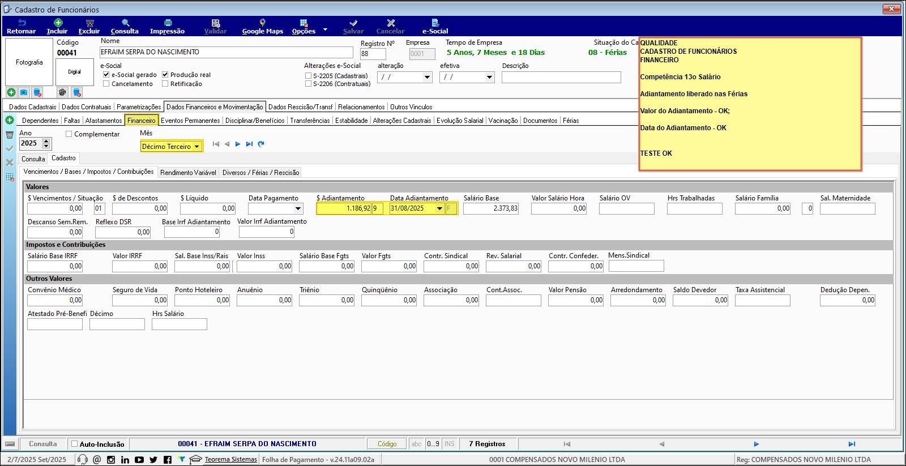906x466 pixels.
Task: Click the Código button in the bottom bar
Action: 387,444
